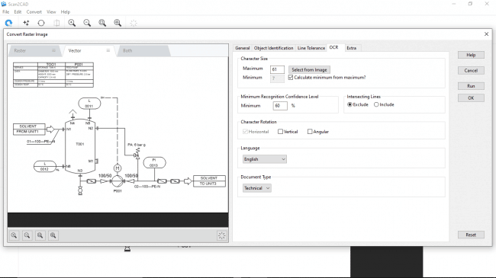
Task: Click the Scan2CAD app logo in the title bar
Action: click(4, 4)
